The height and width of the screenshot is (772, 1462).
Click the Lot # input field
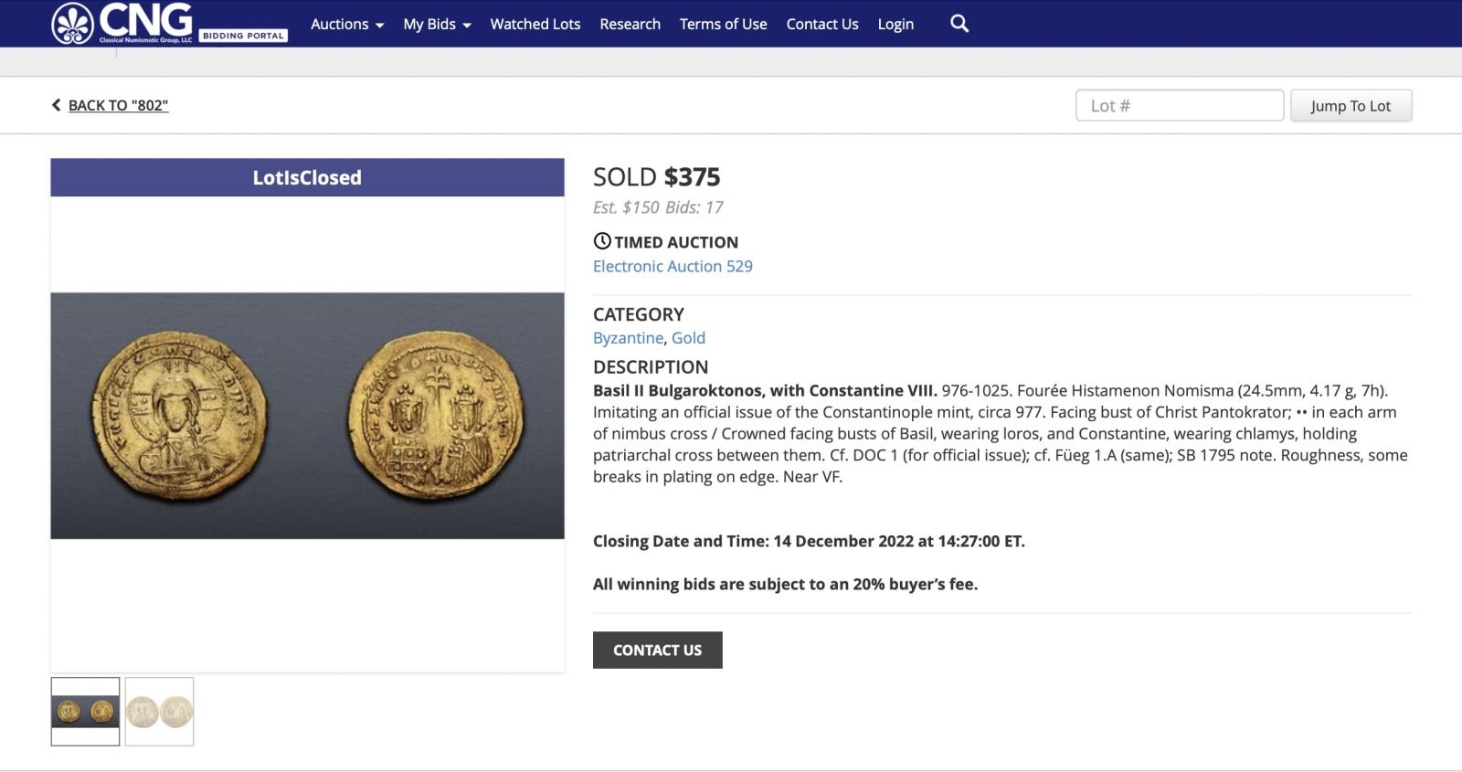pyautogui.click(x=1180, y=105)
